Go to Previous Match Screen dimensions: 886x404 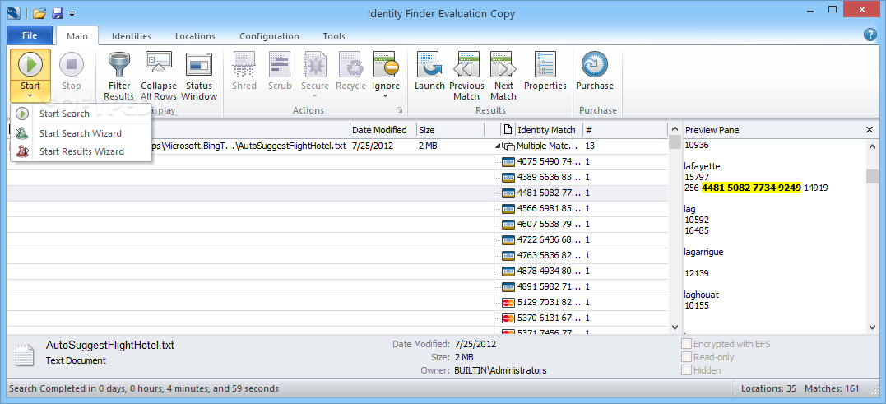[466, 64]
